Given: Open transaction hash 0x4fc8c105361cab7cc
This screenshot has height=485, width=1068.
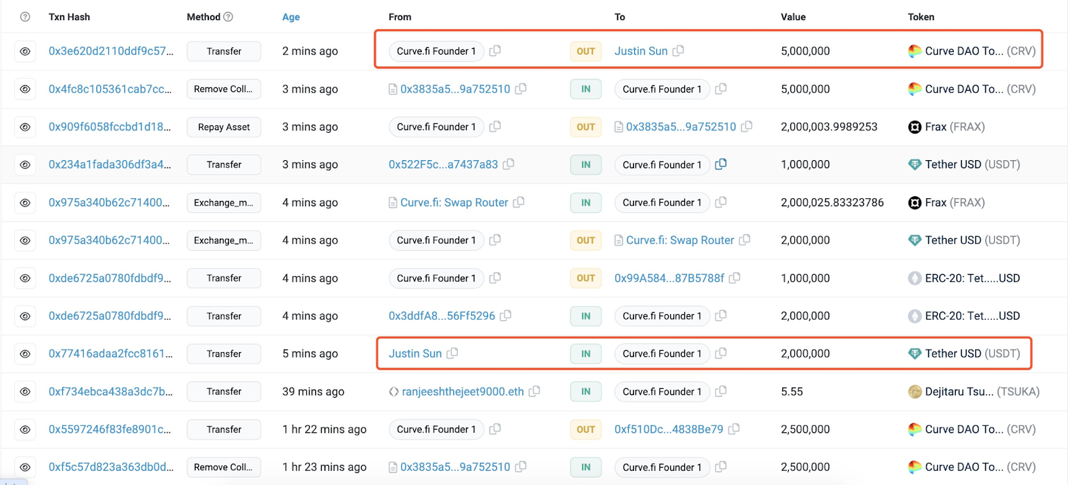Looking at the screenshot, I should pyautogui.click(x=109, y=89).
